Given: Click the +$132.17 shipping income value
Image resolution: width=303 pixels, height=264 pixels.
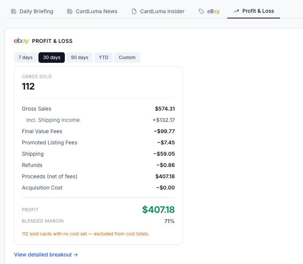Looking at the screenshot, I should (x=164, y=120).
